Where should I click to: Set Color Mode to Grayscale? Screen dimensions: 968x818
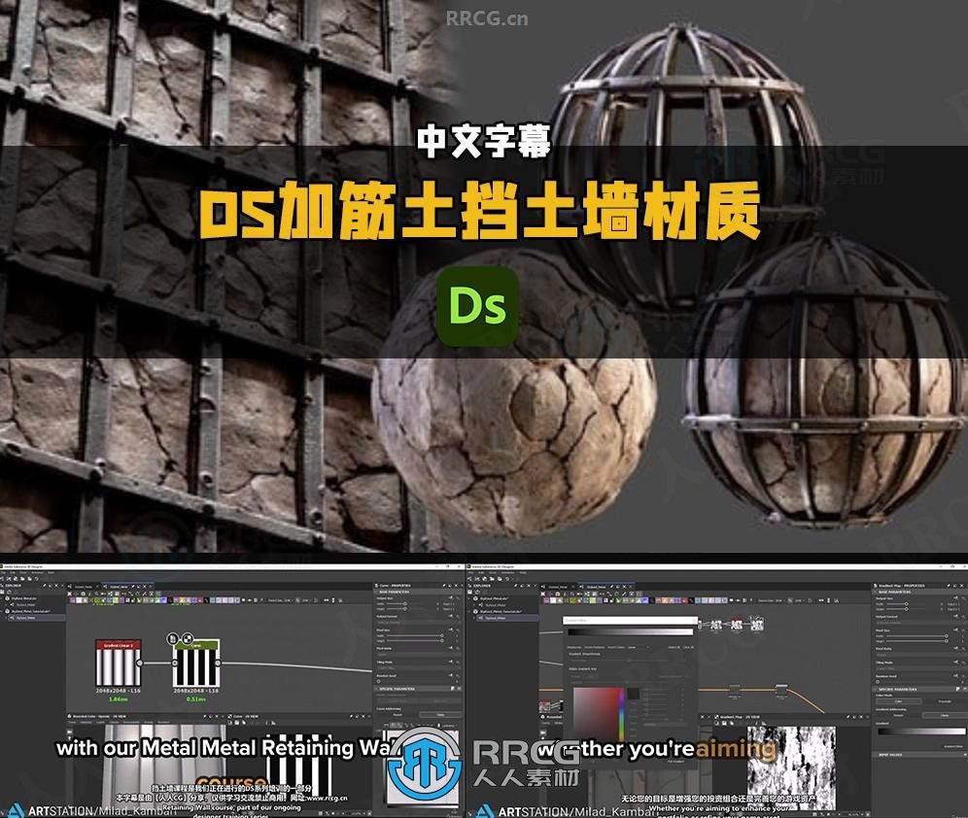click(945, 700)
